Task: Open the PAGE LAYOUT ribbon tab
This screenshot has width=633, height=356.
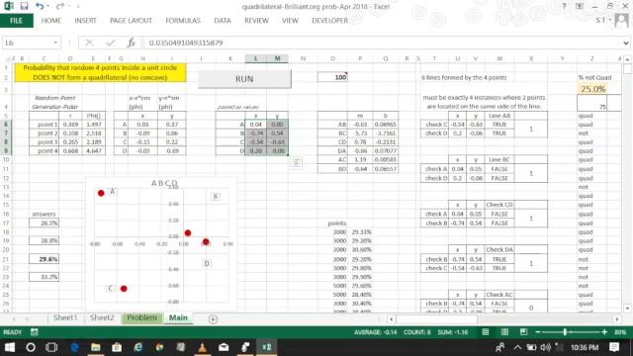Action: pos(131,21)
